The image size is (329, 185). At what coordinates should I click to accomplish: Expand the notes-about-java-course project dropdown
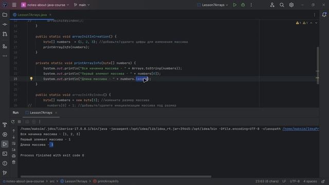(45, 5)
